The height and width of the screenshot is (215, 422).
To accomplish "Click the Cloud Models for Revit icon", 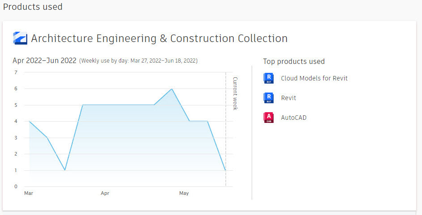I will [x=269, y=78].
